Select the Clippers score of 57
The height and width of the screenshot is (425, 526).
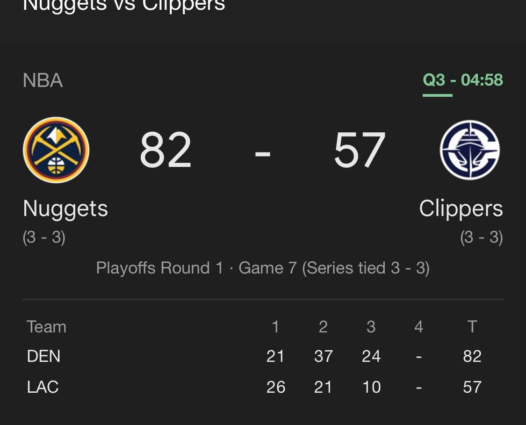(x=360, y=150)
